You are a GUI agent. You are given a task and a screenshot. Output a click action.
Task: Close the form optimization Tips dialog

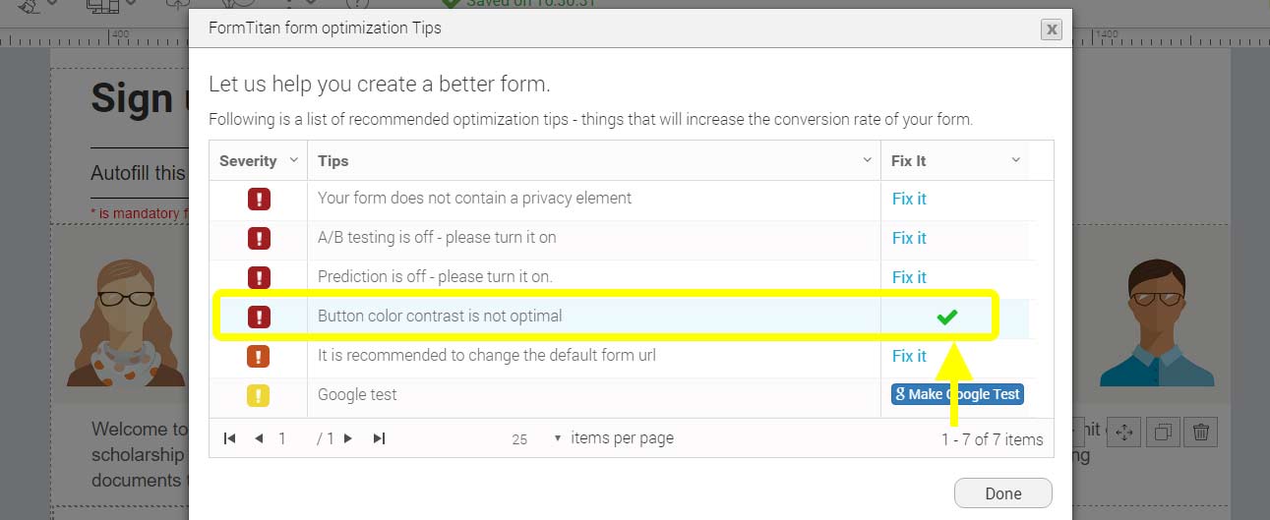pyautogui.click(x=1052, y=29)
